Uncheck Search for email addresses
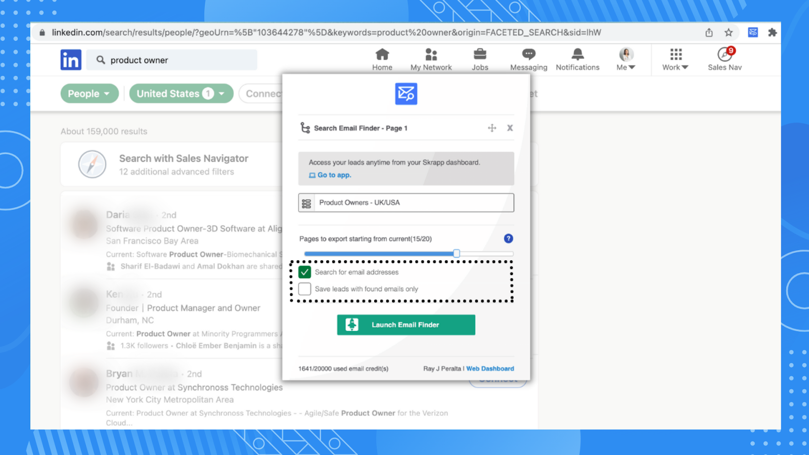This screenshot has width=809, height=455. pos(304,272)
